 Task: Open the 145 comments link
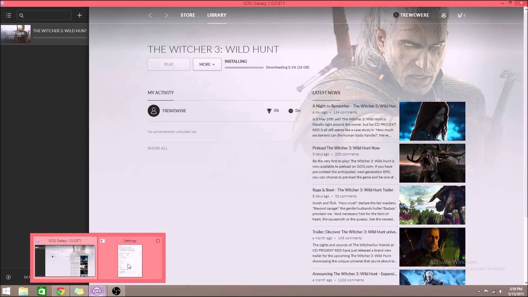point(349,238)
